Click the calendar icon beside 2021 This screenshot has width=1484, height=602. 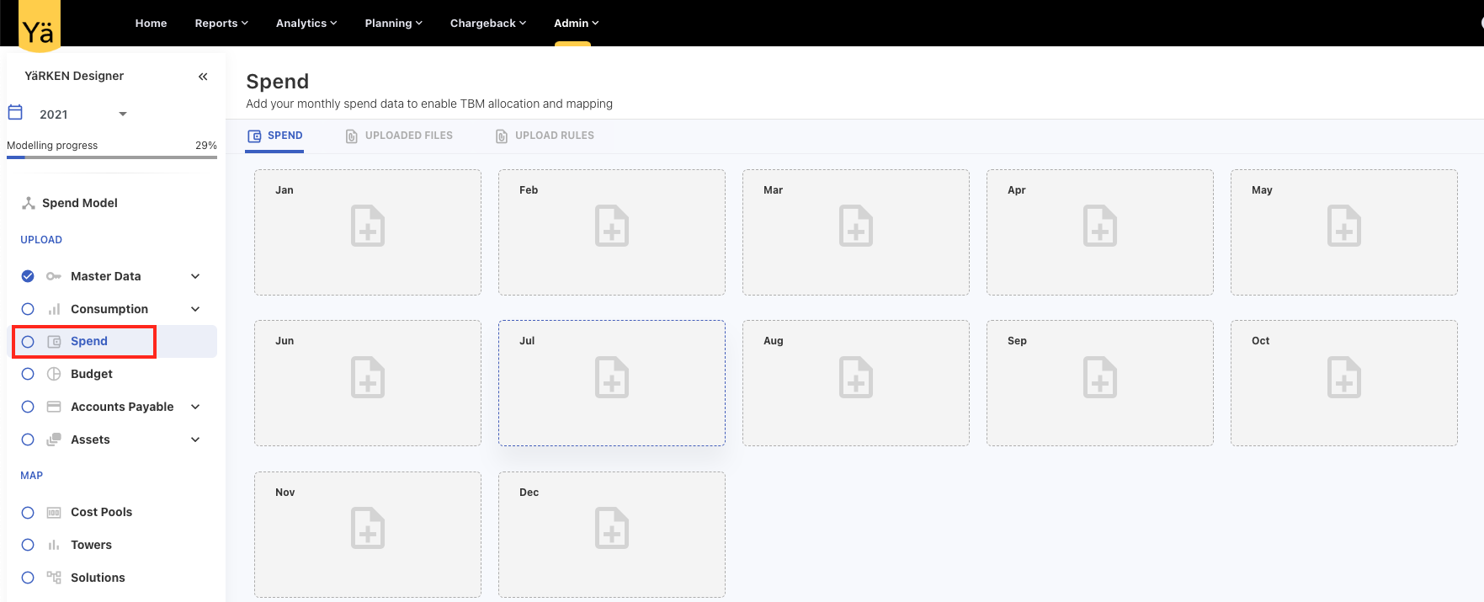15,113
